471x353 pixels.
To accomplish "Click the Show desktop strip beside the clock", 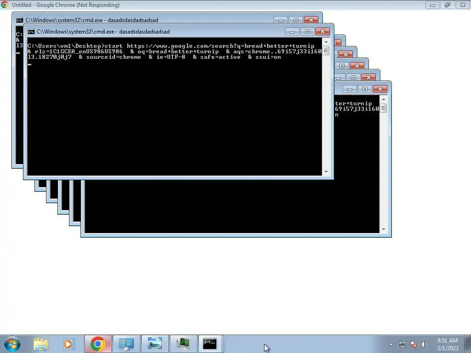I will 467,344.
